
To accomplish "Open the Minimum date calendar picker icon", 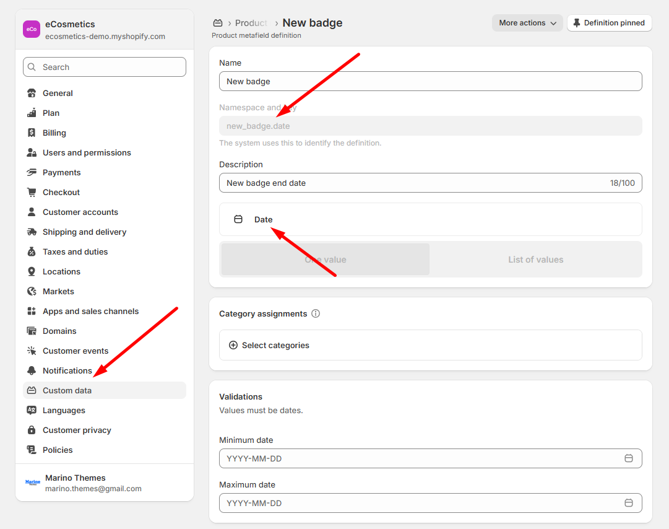I will [629, 458].
